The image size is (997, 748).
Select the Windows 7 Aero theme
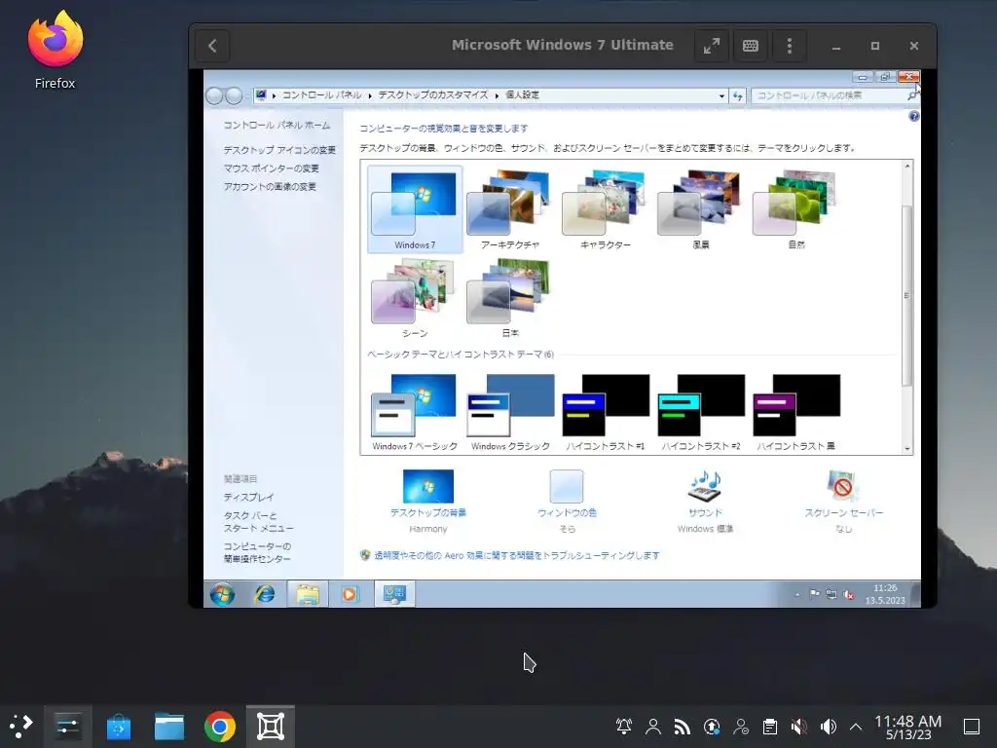(415, 209)
